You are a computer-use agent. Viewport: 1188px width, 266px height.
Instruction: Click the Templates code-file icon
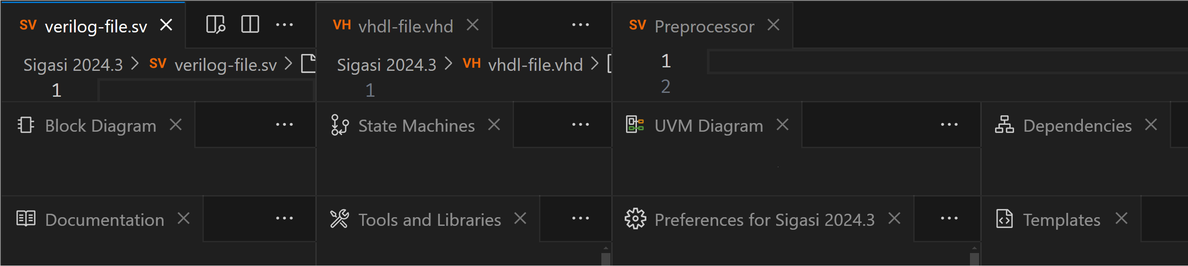tap(1004, 218)
